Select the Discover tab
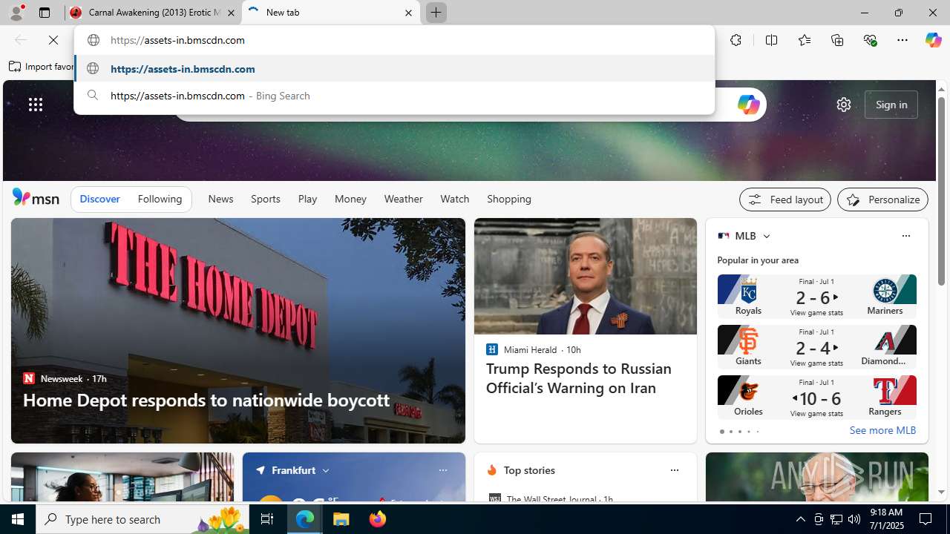 [x=99, y=199]
